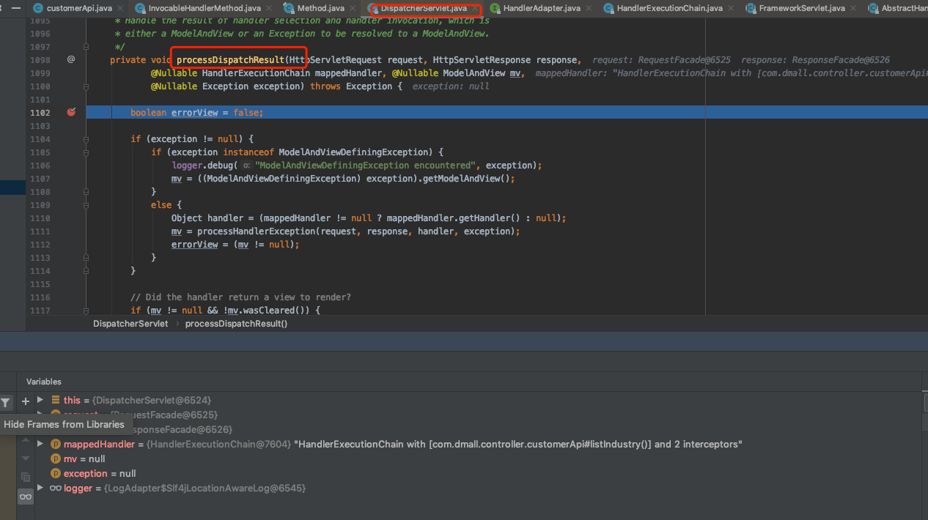Collapse the editor panel with the minus icon
Image resolution: width=928 pixels, height=520 pixels.
[16, 7]
